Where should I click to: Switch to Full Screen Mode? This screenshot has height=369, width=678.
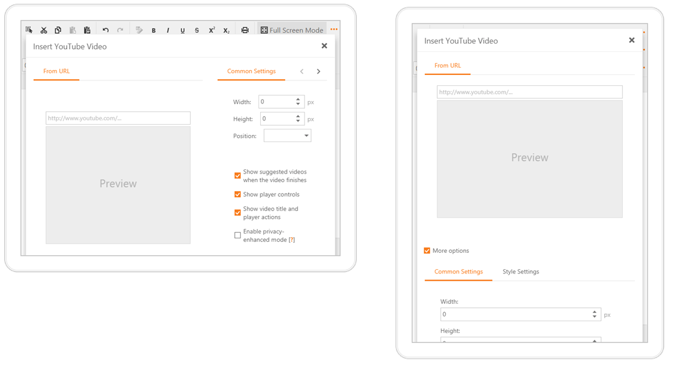(x=292, y=30)
